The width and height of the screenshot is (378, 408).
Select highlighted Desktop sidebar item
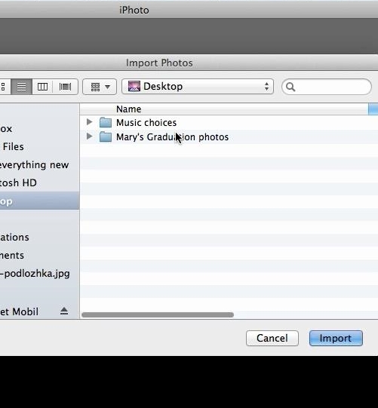click(x=39, y=201)
